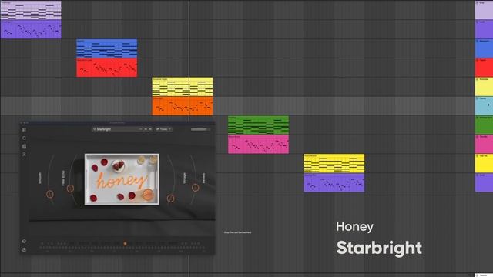Open plugin settings with the gear icon
Viewport: 493px width, 277px height.
(24, 249)
